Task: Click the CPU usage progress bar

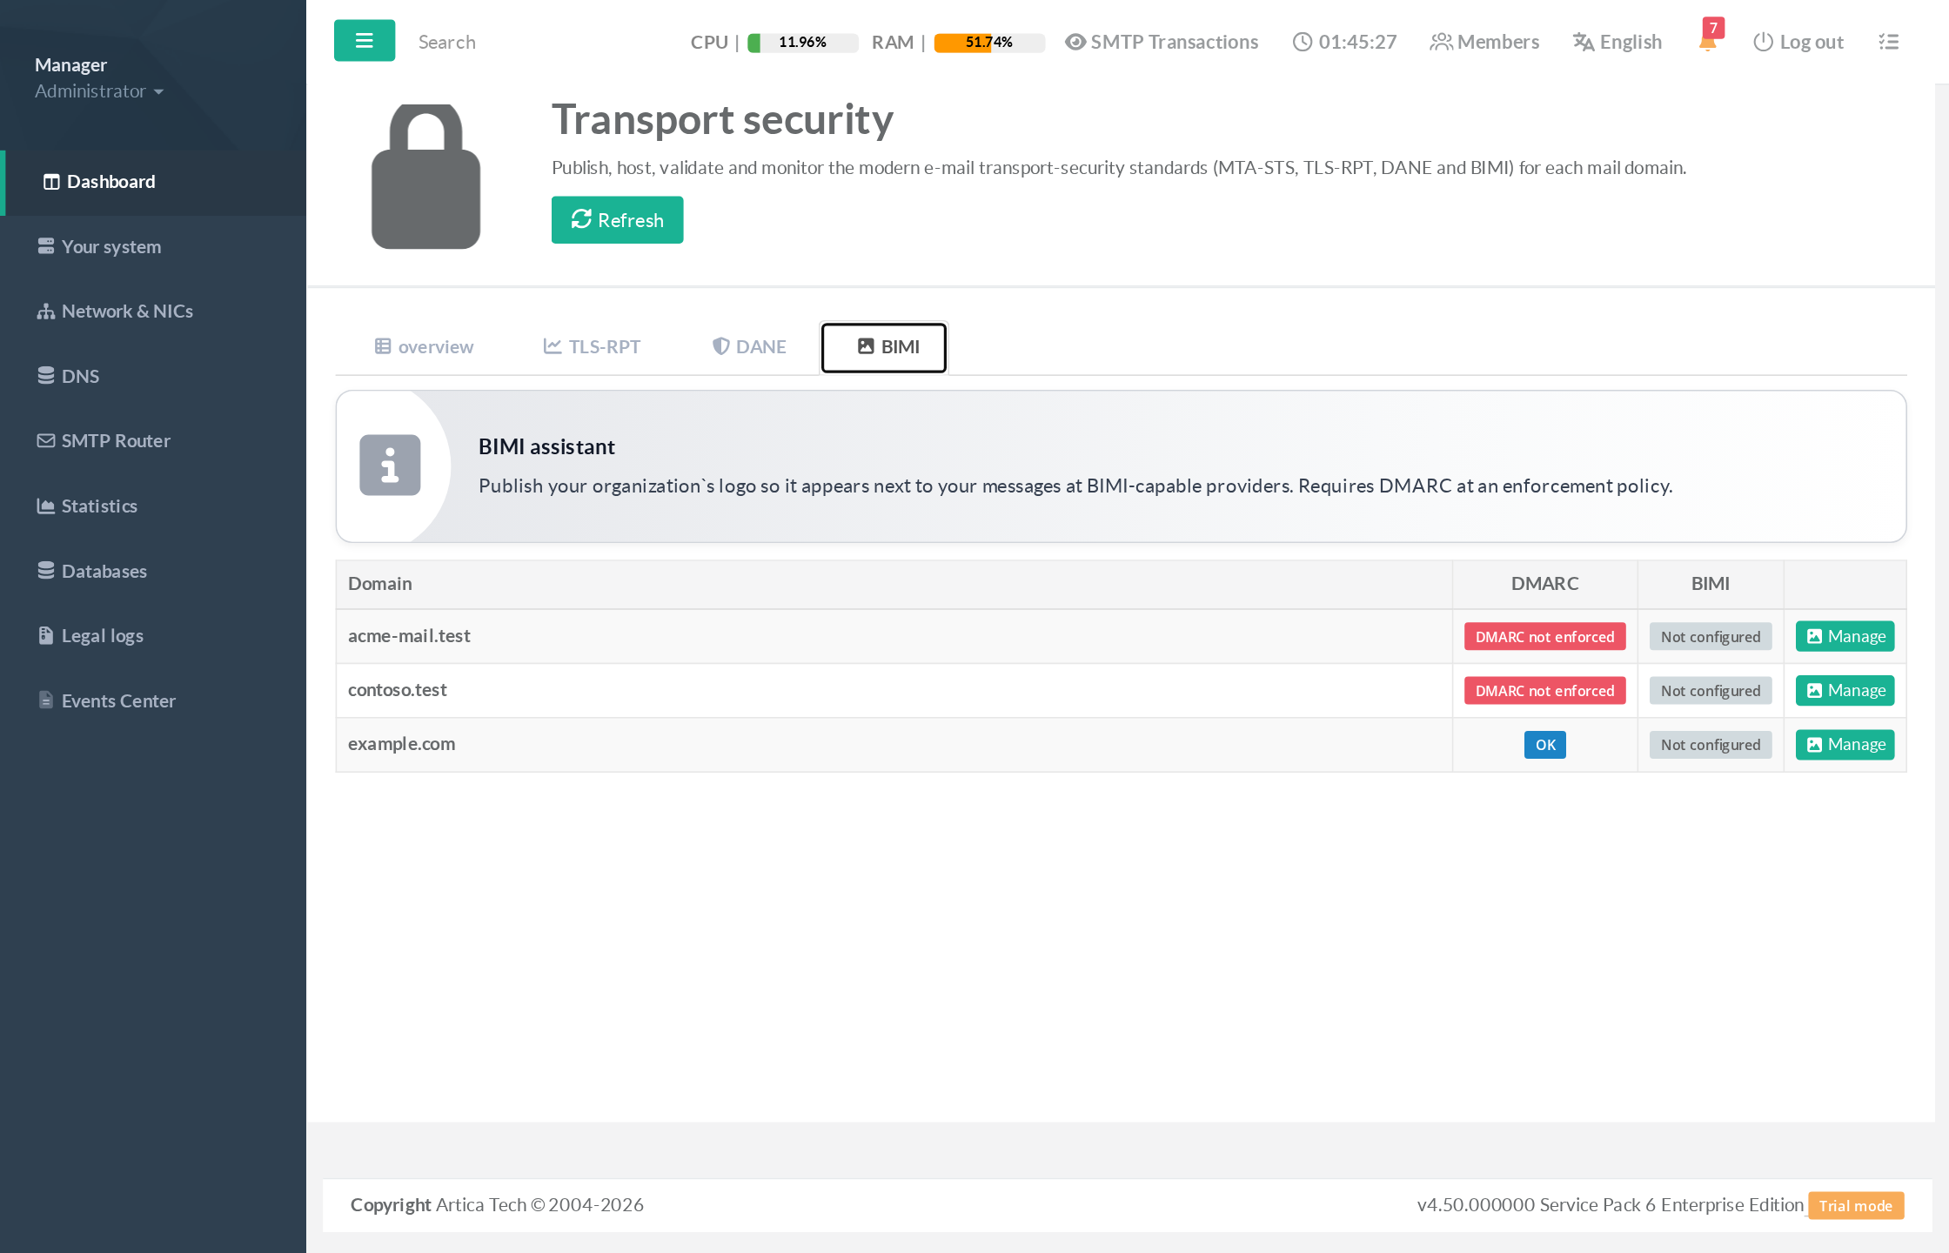Action: [802, 43]
